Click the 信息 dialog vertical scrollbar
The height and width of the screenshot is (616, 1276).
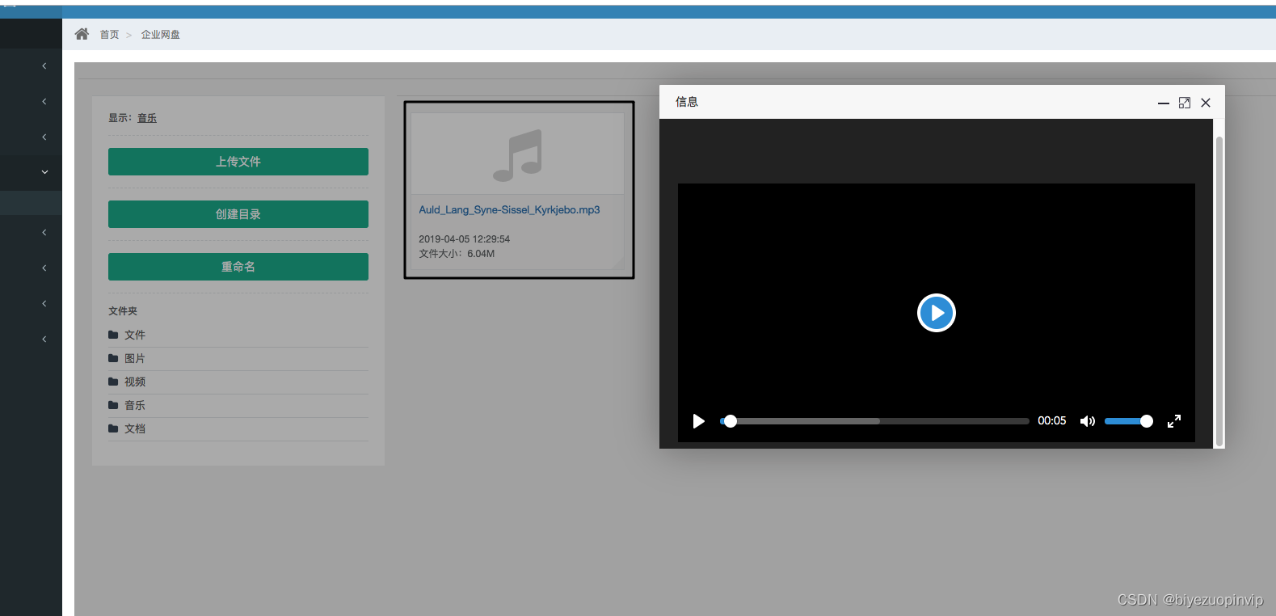click(x=1219, y=291)
